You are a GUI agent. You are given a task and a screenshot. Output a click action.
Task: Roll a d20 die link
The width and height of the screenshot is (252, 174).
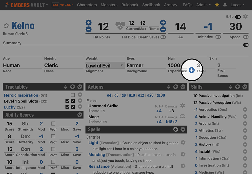(x=150, y=95)
